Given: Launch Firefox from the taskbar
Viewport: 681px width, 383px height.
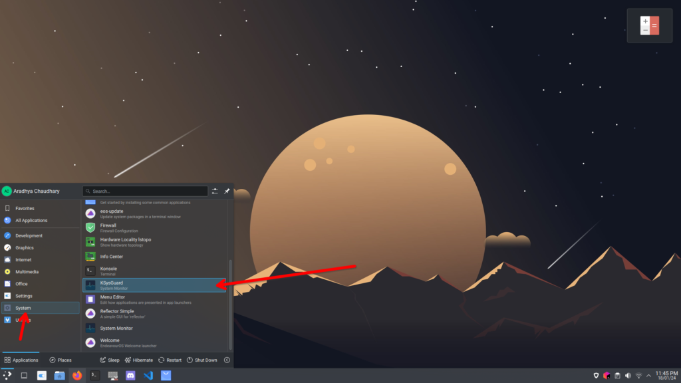Looking at the screenshot, I should coord(77,376).
